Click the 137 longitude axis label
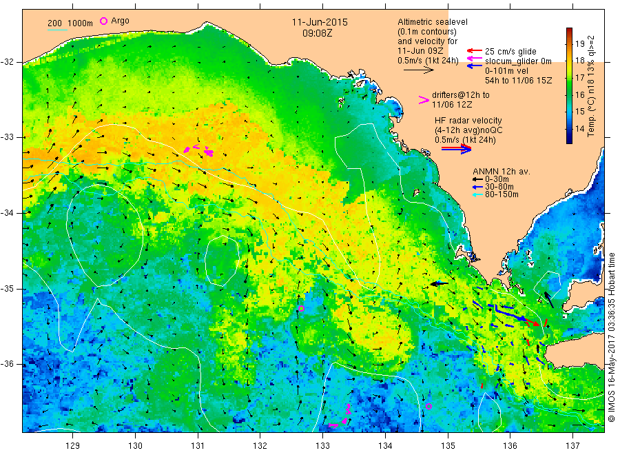This screenshot has height=455, width=620. pos(572,446)
